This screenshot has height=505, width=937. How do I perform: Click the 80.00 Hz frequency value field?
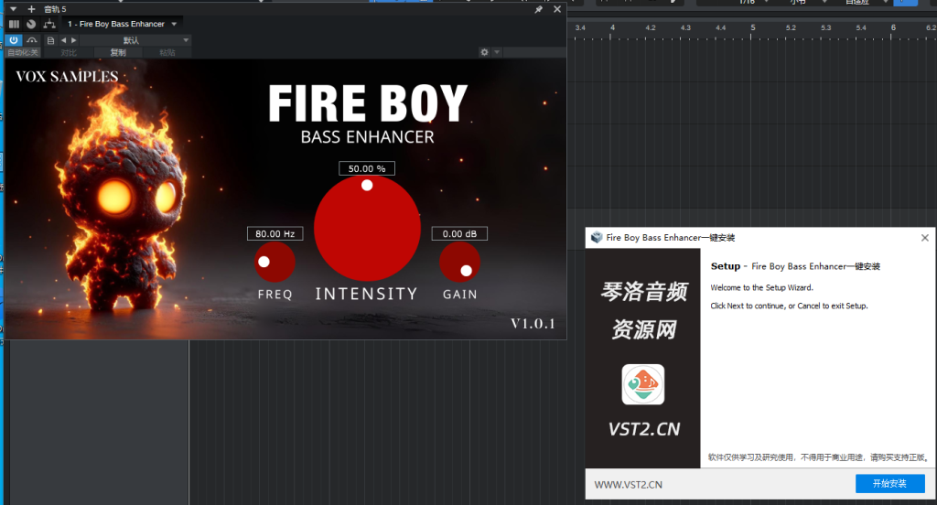pos(275,233)
